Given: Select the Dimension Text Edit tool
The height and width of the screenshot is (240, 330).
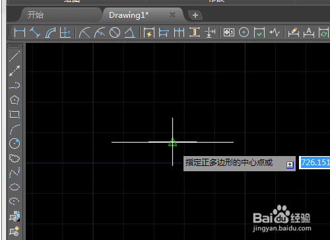Looking at the screenshot, I should [x=309, y=32].
